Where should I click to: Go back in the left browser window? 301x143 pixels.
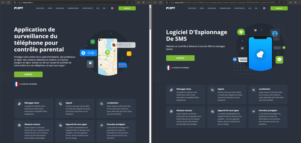coord(3,2)
